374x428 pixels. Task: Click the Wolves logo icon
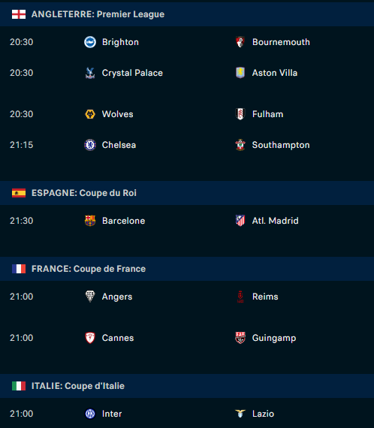coord(90,114)
